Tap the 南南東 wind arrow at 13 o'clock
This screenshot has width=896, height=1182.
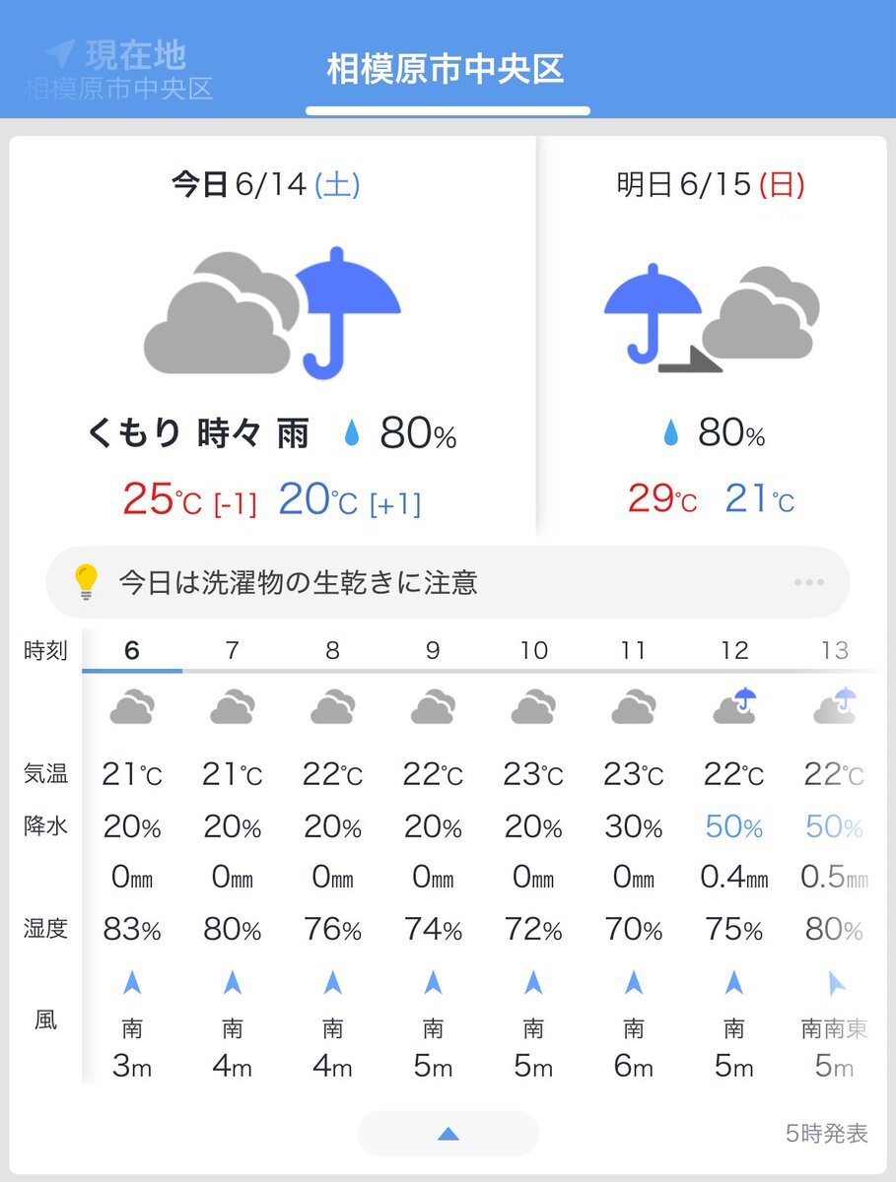835,982
